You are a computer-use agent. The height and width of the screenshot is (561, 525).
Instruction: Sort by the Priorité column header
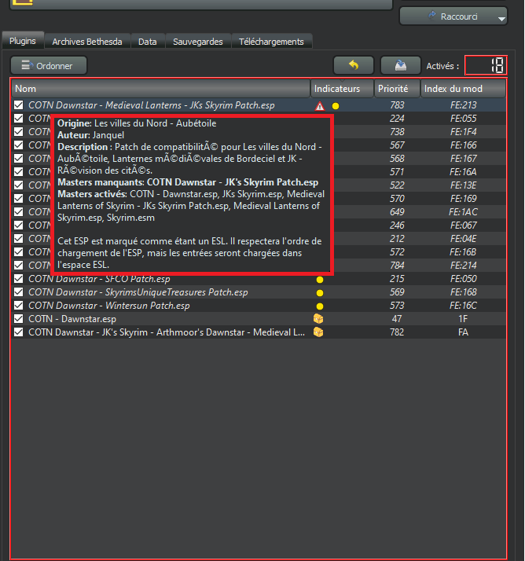pos(397,88)
